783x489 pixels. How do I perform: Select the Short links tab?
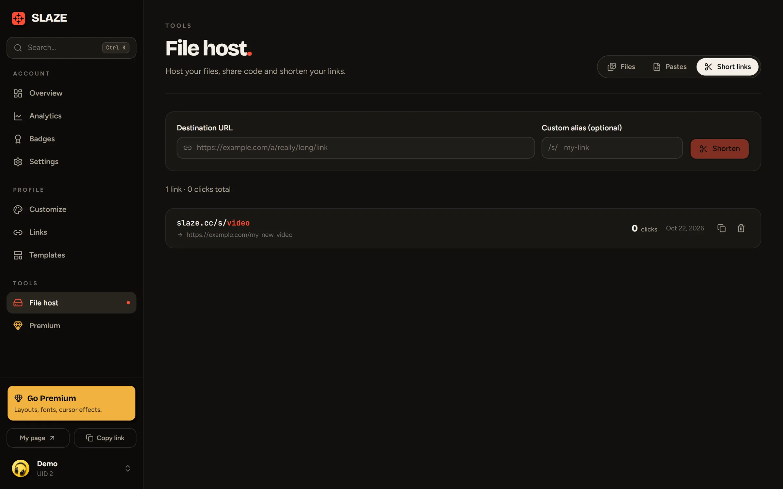pyautogui.click(x=728, y=67)
